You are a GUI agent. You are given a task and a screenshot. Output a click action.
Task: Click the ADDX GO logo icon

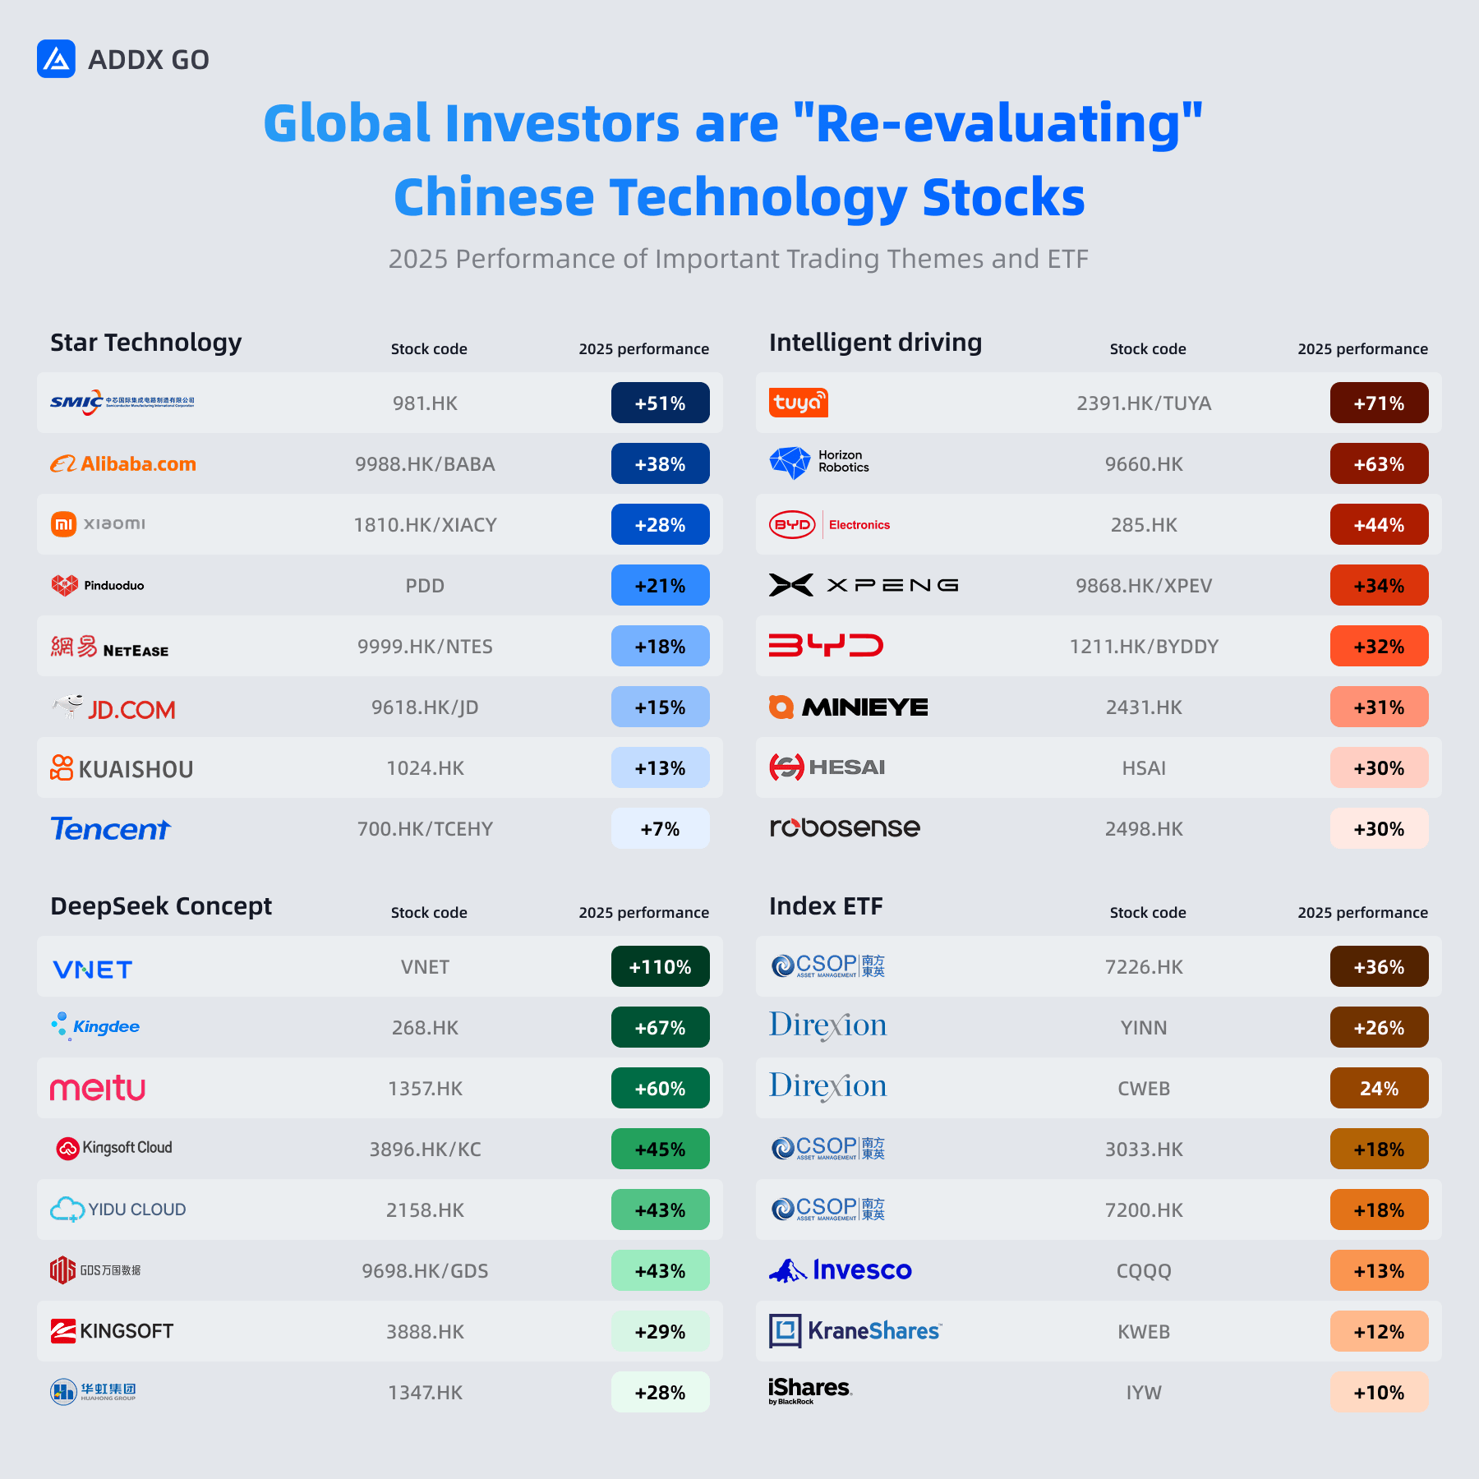[x=56, y=59]
